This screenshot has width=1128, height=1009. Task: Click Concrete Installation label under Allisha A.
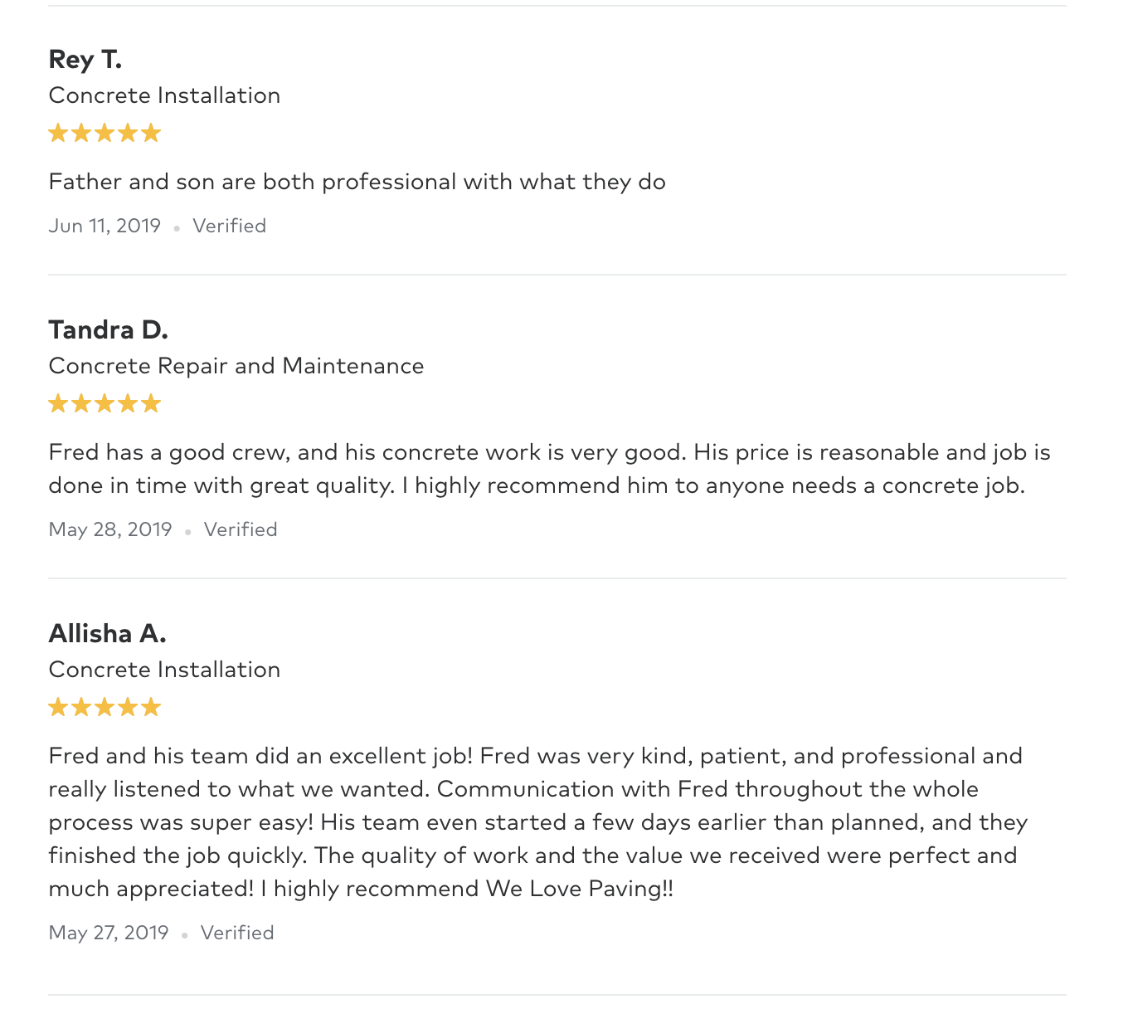(164, 670)
